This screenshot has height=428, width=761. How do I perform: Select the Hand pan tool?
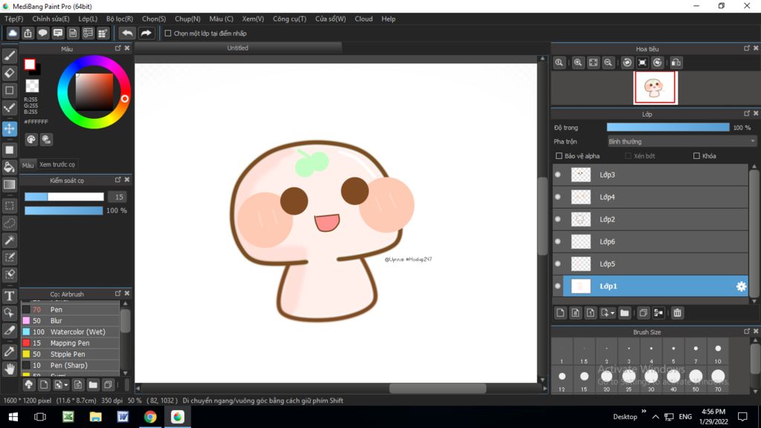pyautogui.click(x=9, y=369)
